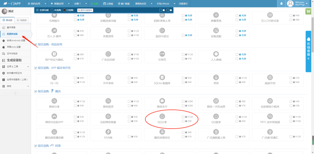Click the 注入 JS 脚本 icon
The image size is (314, 154).
pos(54,31)
